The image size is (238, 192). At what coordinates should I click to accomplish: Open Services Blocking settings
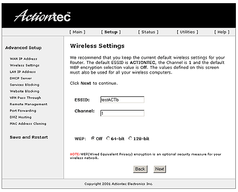[24, 85]
